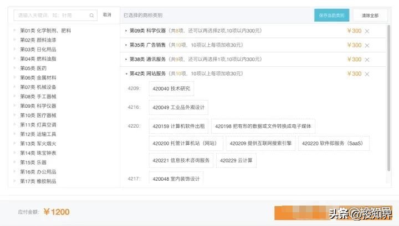Image resolution: width=399 pixels, height=226 pixels.
Task: Choose 第13类 军火烟火 category
Action: point(38,144)
